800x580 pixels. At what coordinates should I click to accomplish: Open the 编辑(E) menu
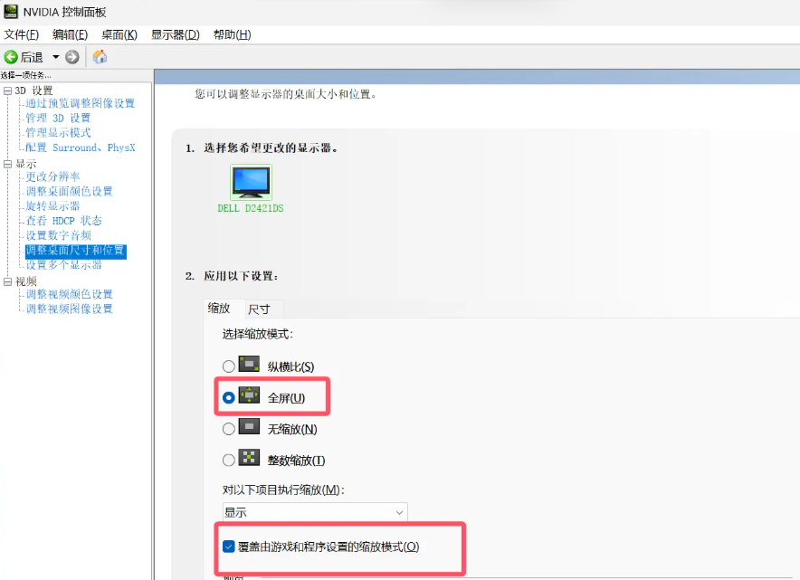point(70,34)
